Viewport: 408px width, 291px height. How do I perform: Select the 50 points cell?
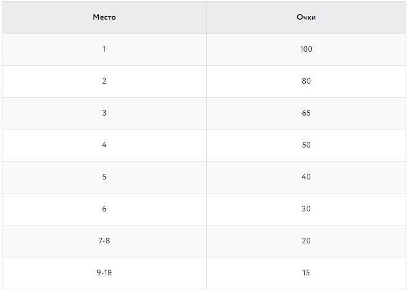click(306, 145)
